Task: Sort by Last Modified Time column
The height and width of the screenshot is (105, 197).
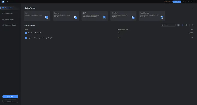Action: [x=123, y=29]
